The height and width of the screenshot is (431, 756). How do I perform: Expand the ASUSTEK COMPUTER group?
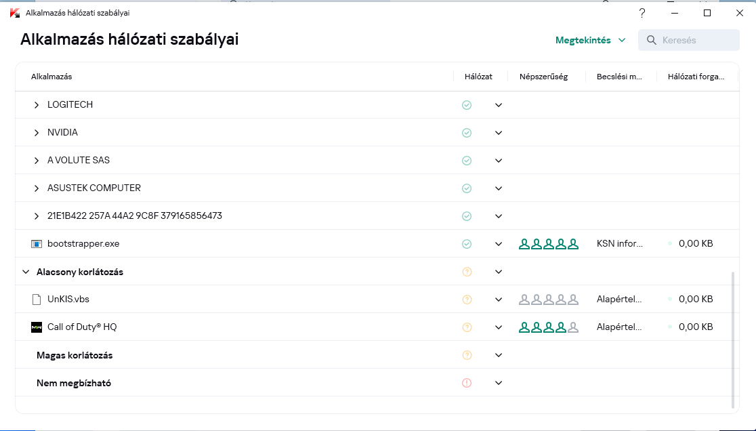(x=37, y=188)
